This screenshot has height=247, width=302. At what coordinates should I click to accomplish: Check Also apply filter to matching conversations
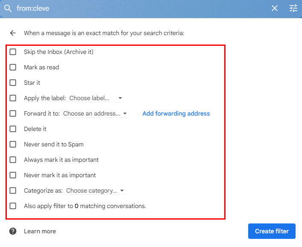click(x=13, y=206)
